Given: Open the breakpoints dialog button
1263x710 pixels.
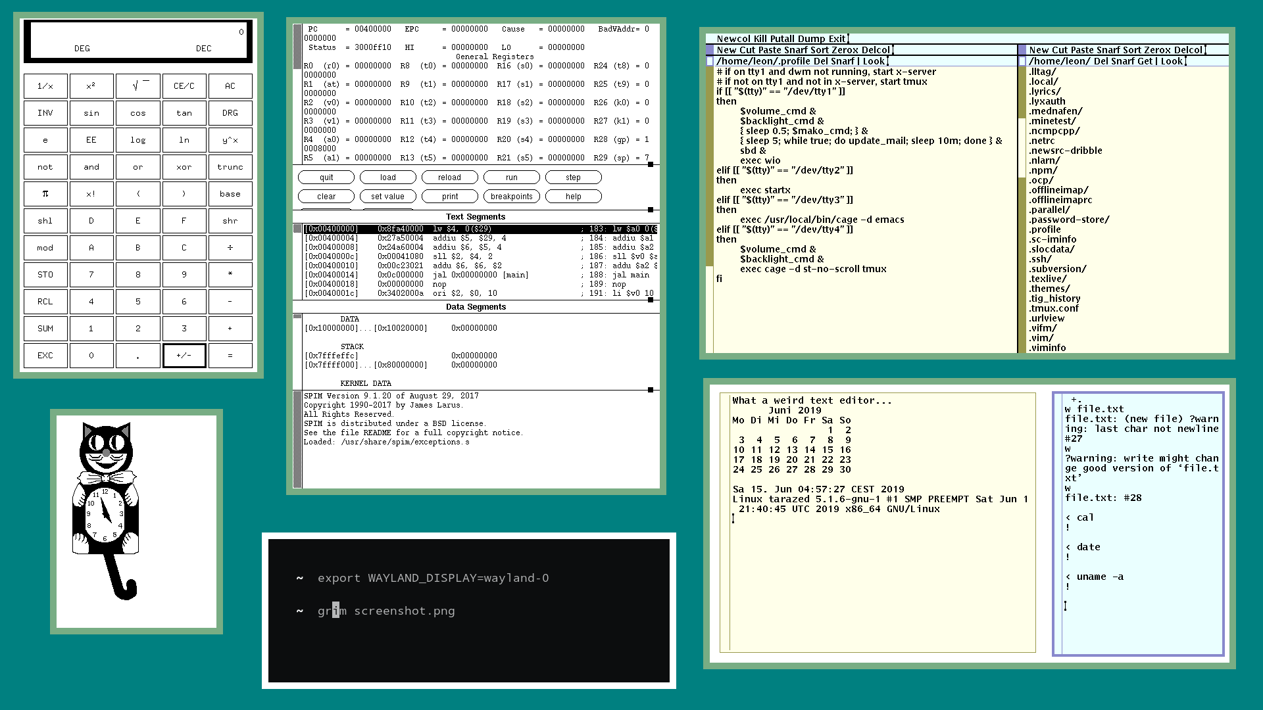Looking at the screenshot, I should point(511,197).
